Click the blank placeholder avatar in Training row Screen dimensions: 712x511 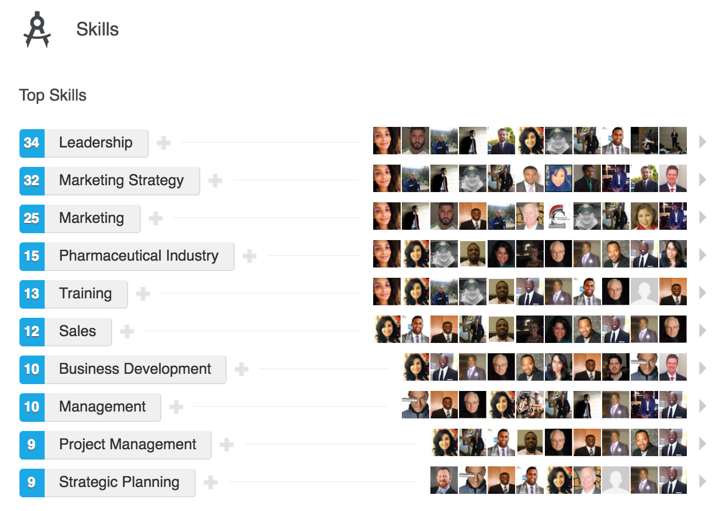tap(644, 292)
